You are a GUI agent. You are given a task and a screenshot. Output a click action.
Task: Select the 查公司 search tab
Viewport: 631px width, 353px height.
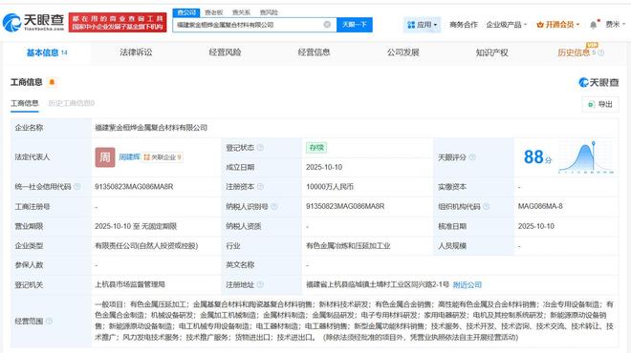(x=186, y=12)
